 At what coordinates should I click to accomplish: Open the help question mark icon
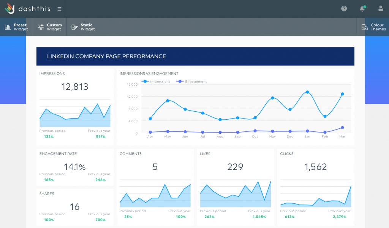point(344,9)
